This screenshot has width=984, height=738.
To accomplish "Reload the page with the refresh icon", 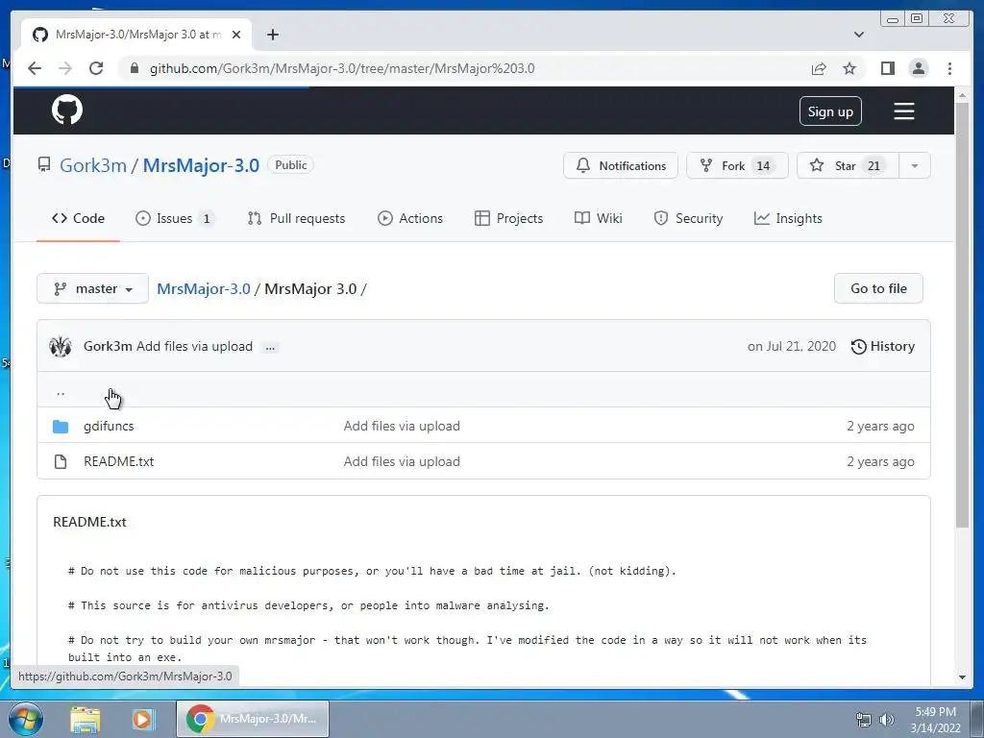I will 96,68.
